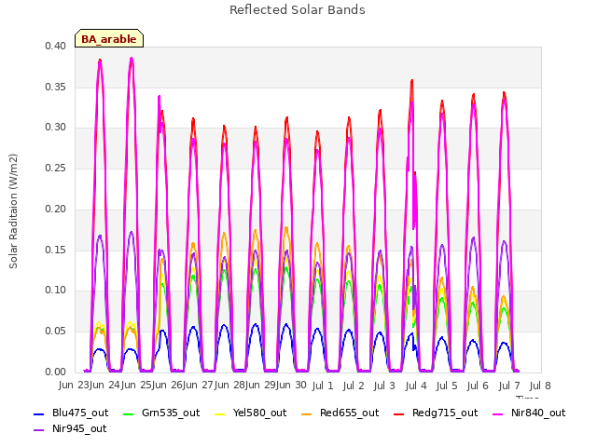
Task: Select the Grn535_out legend label
Action: (171, 413)
